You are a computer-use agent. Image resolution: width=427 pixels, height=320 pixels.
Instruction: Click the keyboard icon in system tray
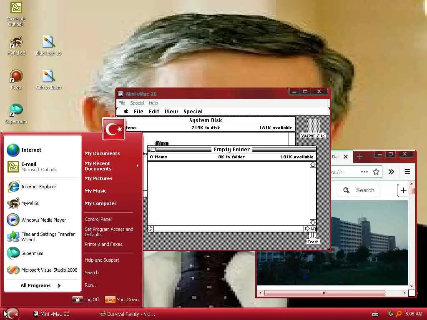pyautogui.click(x=375, y=314)
